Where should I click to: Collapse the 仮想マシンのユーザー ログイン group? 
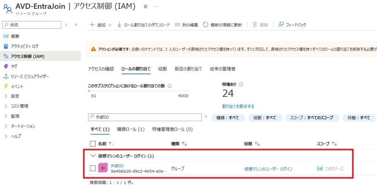click(93, 156)
